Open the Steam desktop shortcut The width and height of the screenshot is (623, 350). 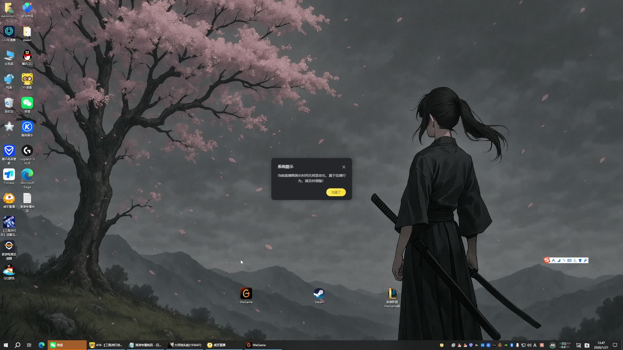click(x=319, y=294)
